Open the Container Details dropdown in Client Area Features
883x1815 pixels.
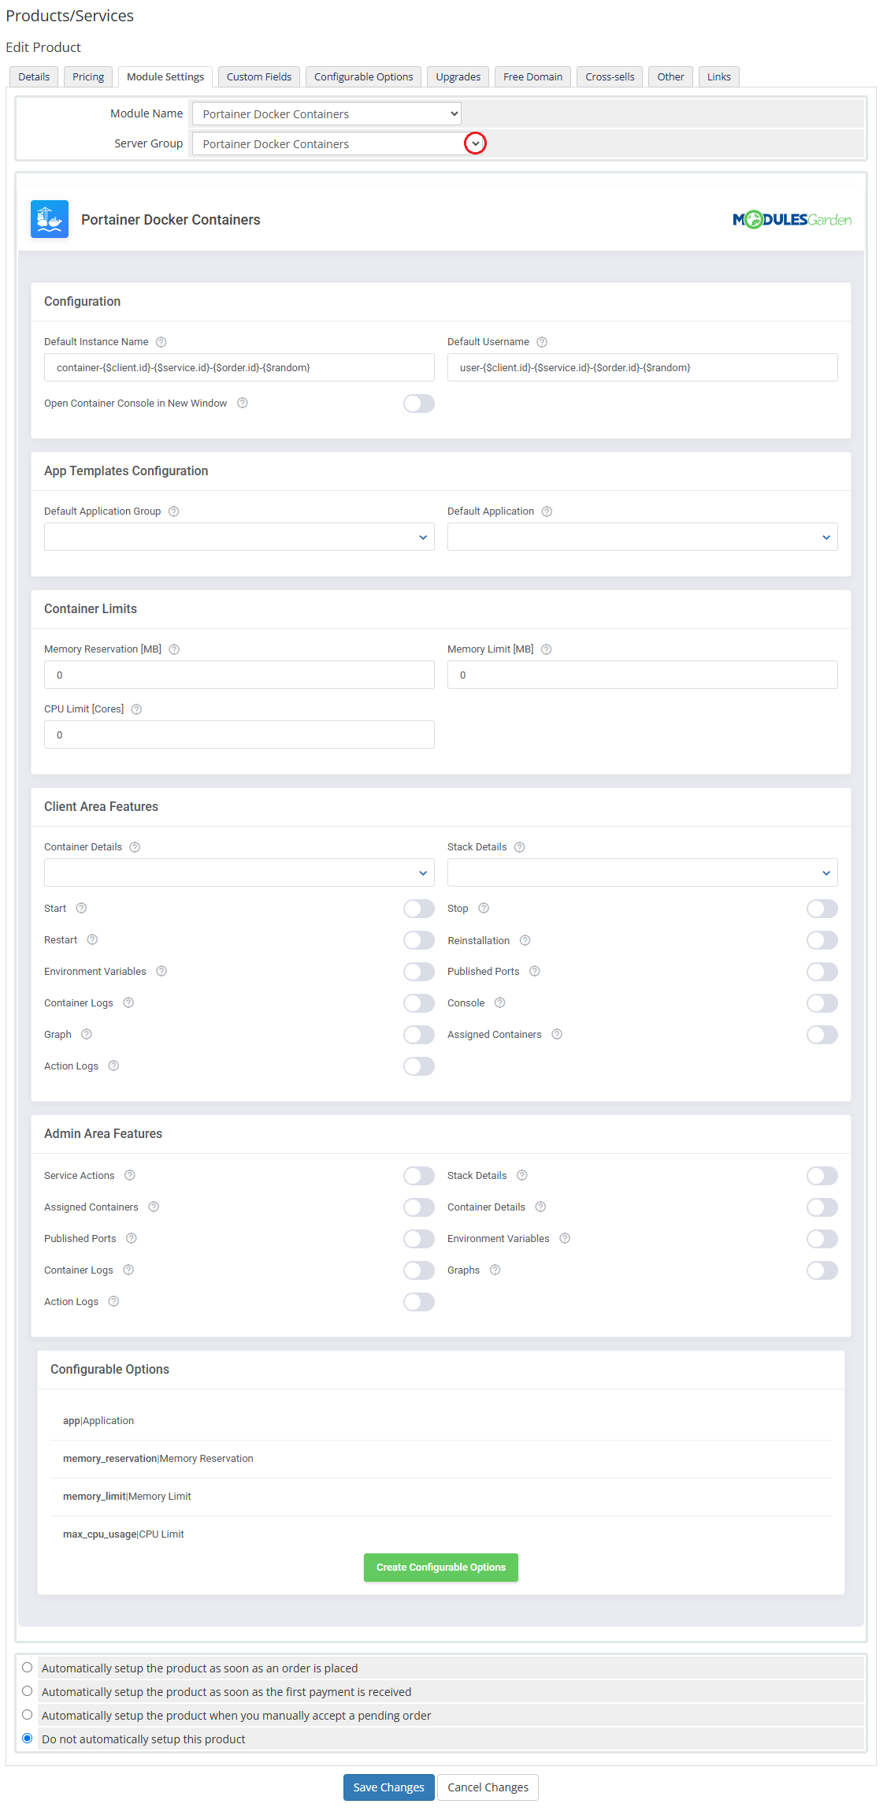[239, 872]
